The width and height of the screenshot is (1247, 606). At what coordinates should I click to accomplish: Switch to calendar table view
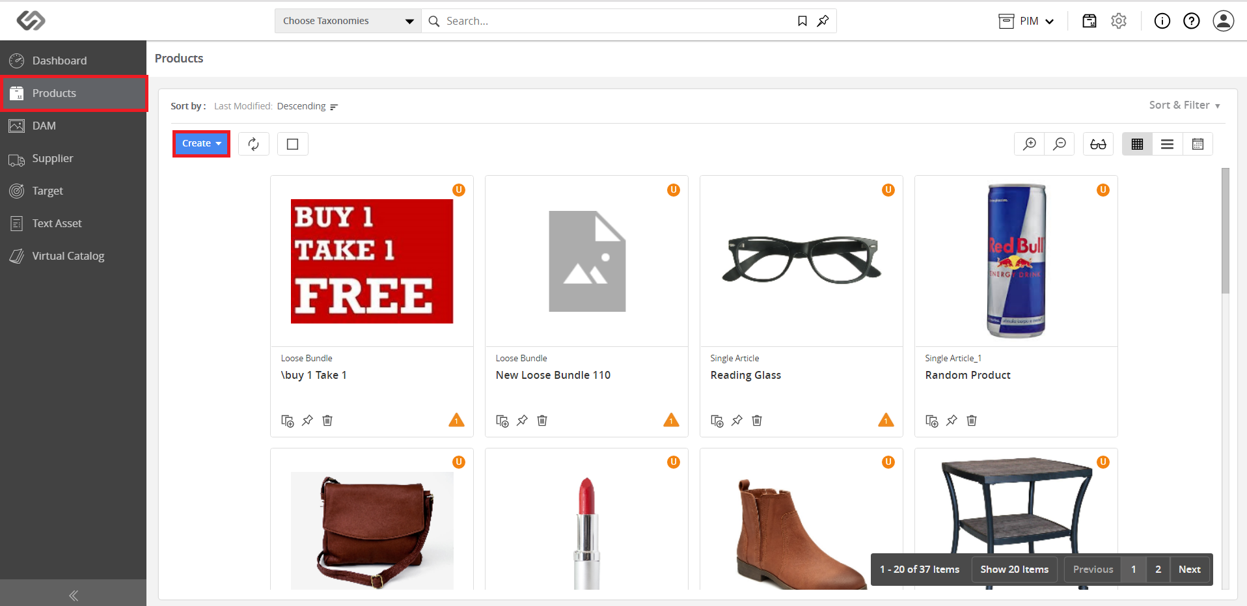click(1198, 144)
